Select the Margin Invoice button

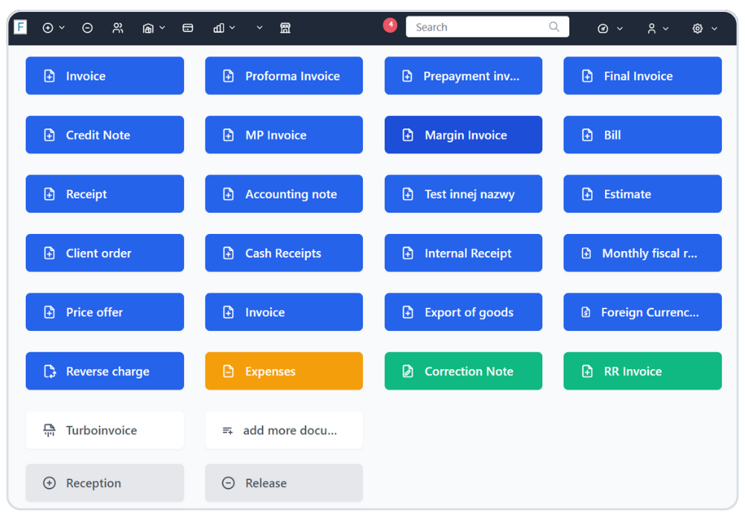463,135
